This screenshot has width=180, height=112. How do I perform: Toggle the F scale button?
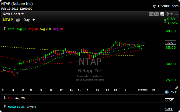(176, 92)
